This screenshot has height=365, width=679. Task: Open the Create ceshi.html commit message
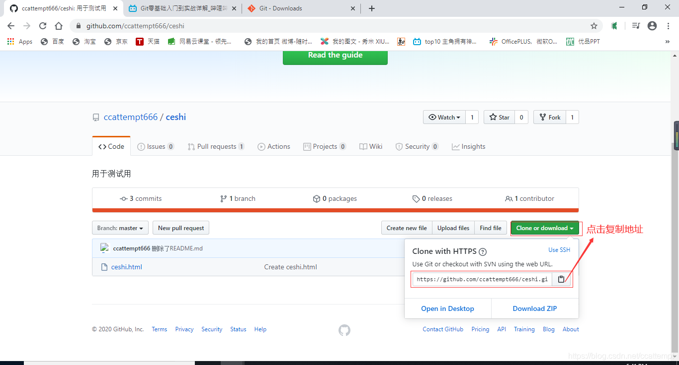[291, 267]
